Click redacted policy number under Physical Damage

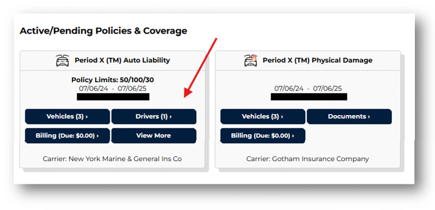309,97
